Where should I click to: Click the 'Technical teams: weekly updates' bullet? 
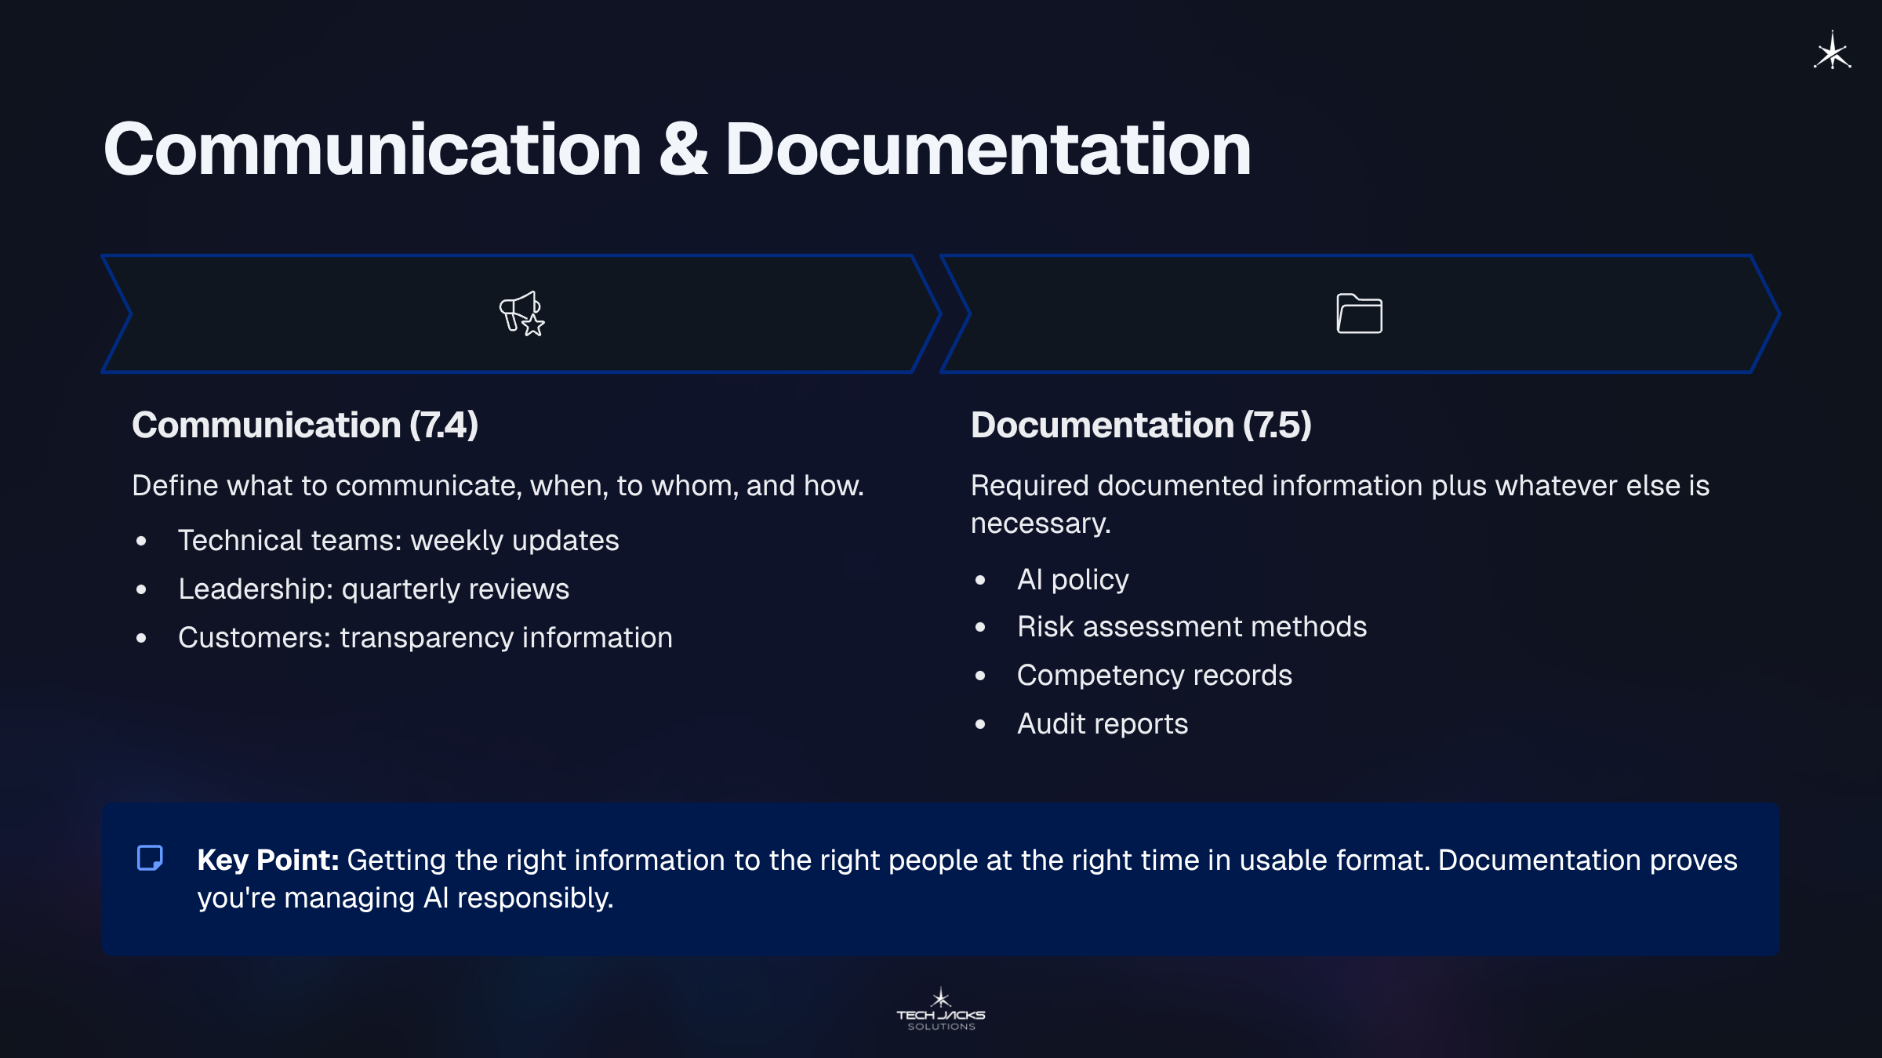point(398,541)
